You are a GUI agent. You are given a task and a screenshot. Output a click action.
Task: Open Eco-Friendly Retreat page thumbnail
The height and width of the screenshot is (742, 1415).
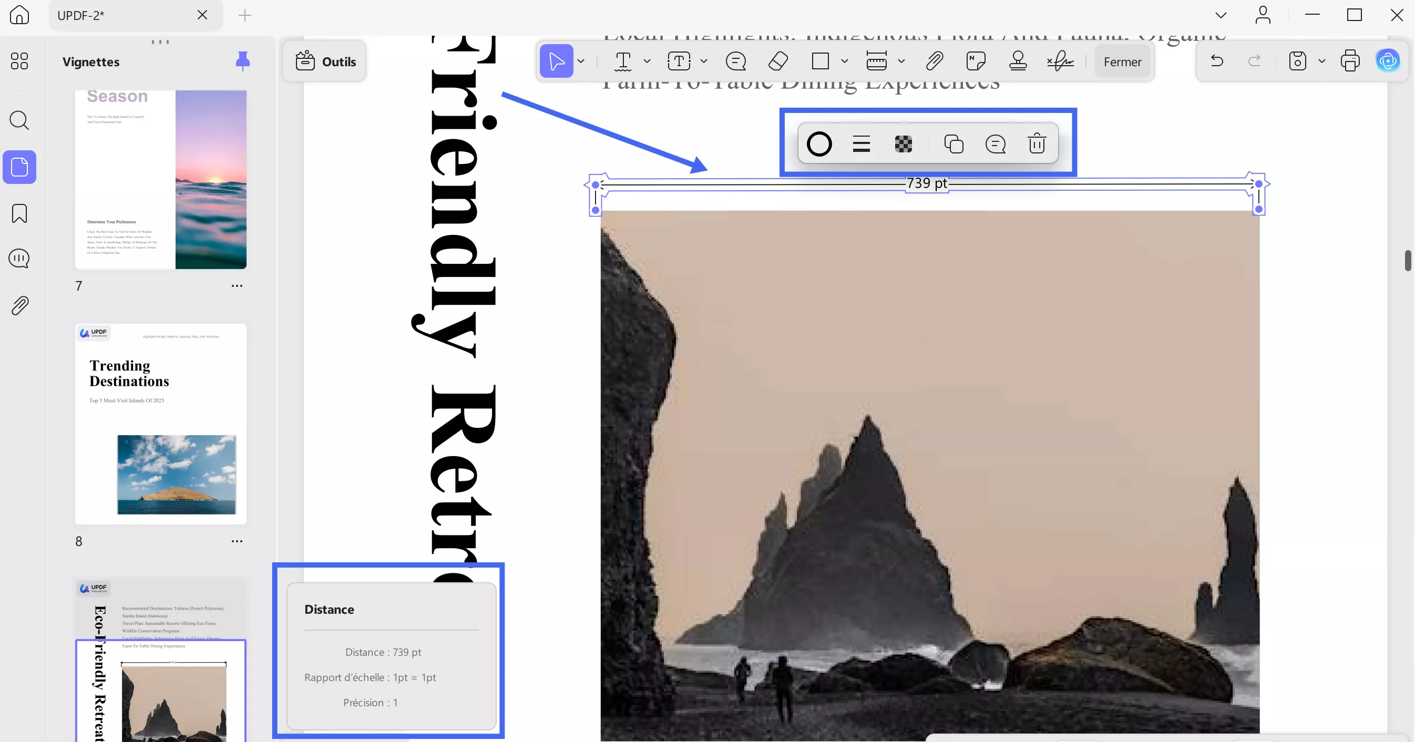(160, 661)
